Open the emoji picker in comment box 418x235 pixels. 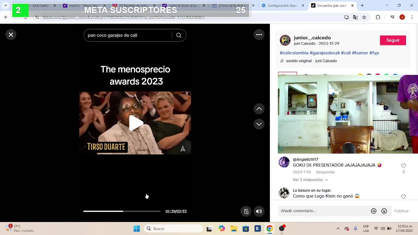click(x=384, y=211)
